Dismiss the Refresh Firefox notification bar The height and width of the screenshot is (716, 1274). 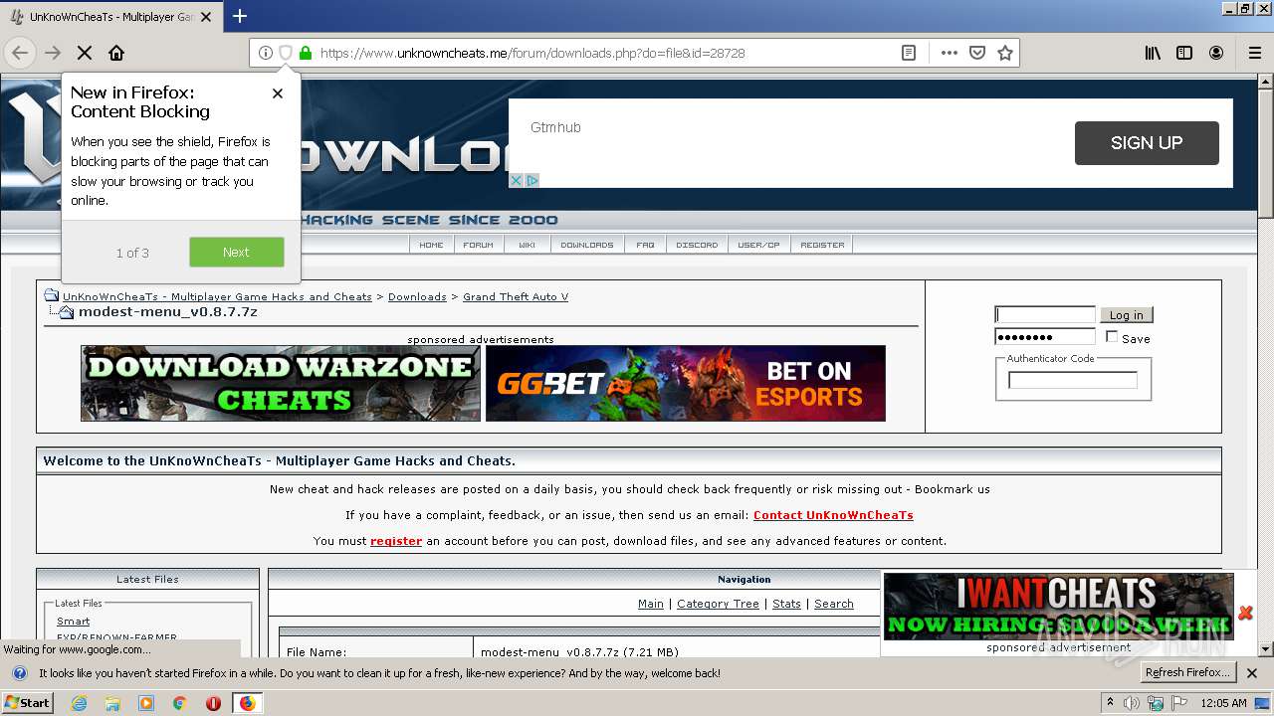1252,673
